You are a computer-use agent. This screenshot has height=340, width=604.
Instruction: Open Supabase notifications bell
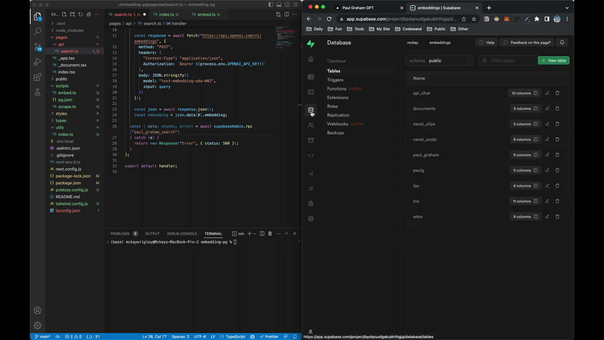[x=562, y=42]
